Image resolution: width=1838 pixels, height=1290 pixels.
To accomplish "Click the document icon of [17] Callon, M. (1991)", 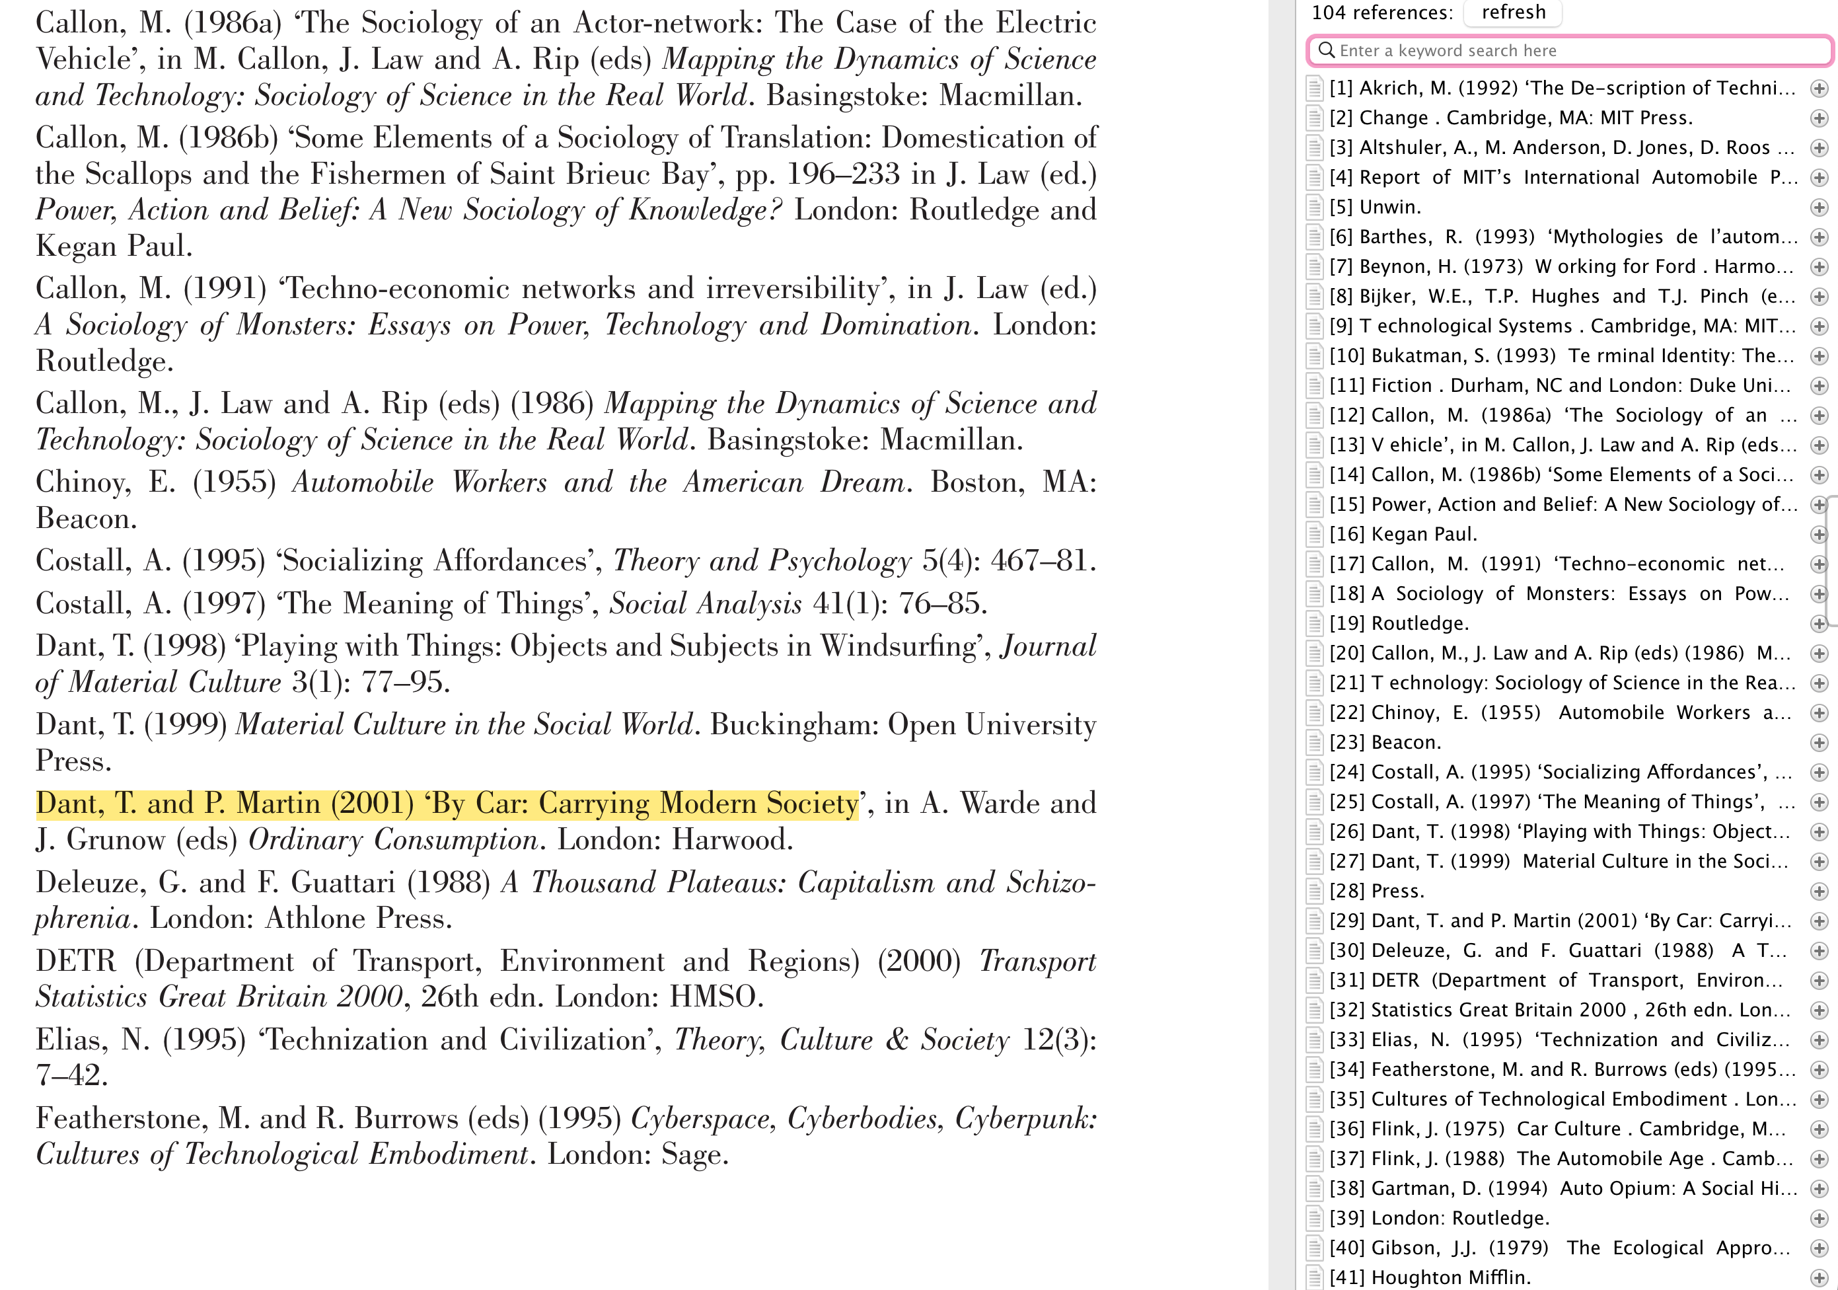I will tap(1313, 564).
